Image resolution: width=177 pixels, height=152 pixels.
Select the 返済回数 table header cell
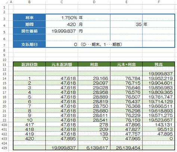[x=29, y=64]
